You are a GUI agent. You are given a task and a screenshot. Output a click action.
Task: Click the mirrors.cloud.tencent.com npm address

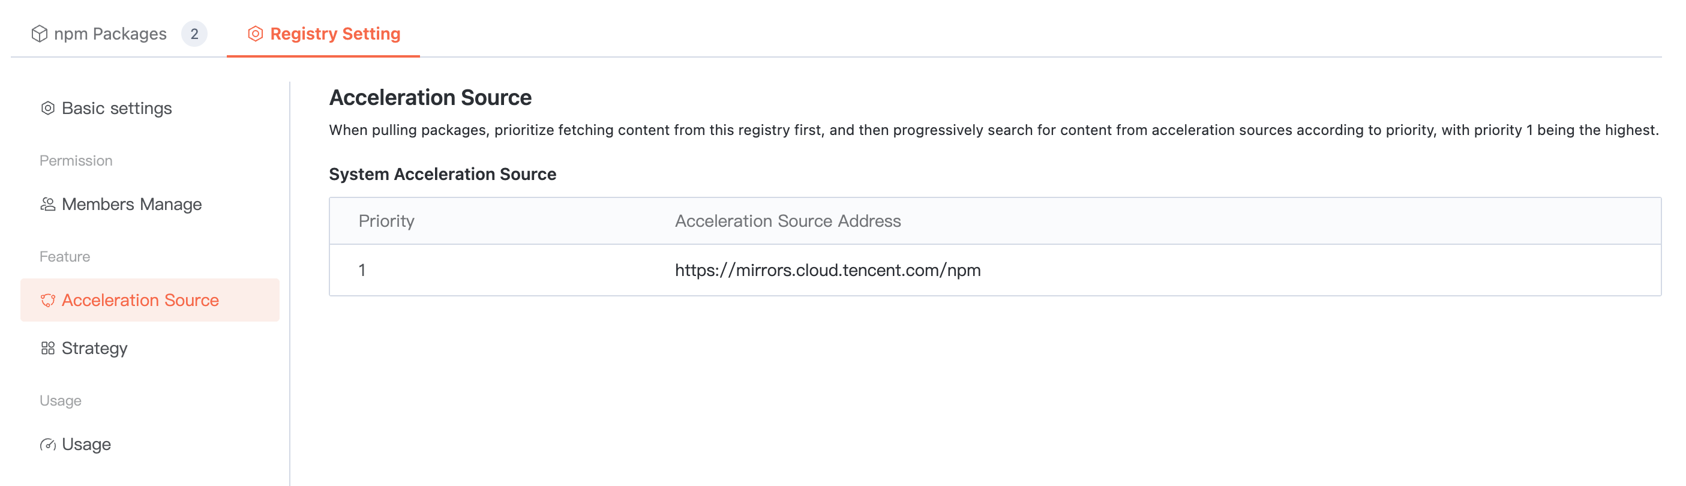pyautogui.click(x=827, y=270)
